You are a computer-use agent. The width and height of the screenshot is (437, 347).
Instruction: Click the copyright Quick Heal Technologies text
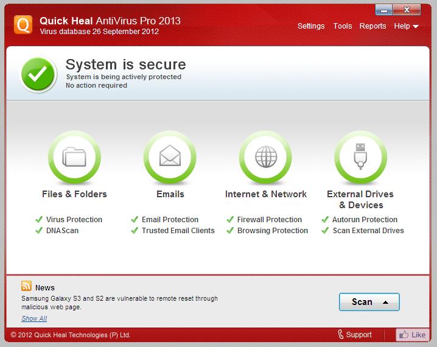[71, 335]
